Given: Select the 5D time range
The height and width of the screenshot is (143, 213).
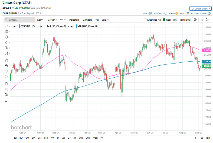Looking at the screenshot, I should pyautogui.click(x=21, y=138).
